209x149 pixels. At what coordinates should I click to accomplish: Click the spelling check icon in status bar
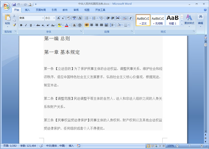coord(41,146)
